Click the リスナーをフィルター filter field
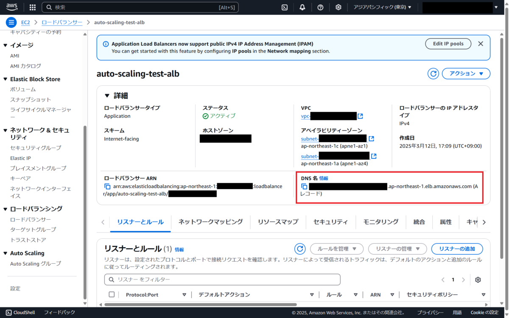 pos(222,279)
